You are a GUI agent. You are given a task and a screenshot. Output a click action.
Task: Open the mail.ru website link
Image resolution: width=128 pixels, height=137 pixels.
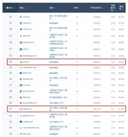coord(26,49)
